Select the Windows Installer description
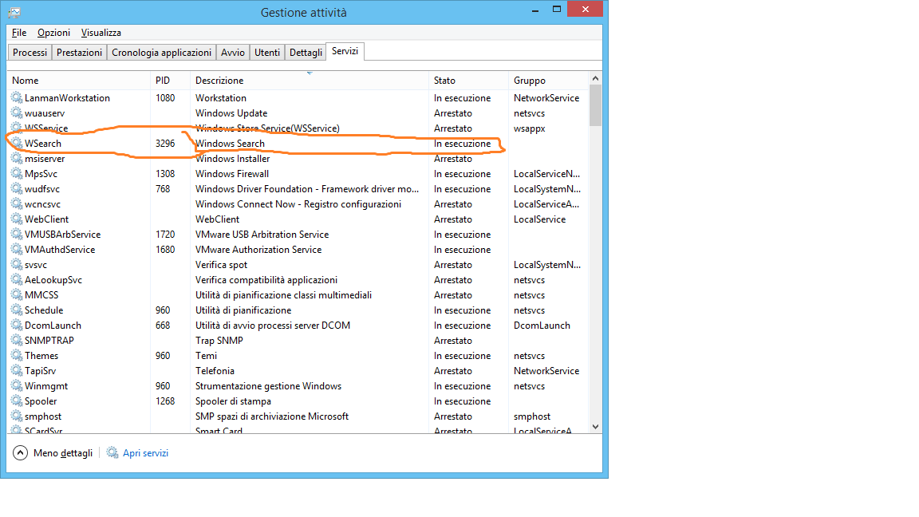 (232, 158)
